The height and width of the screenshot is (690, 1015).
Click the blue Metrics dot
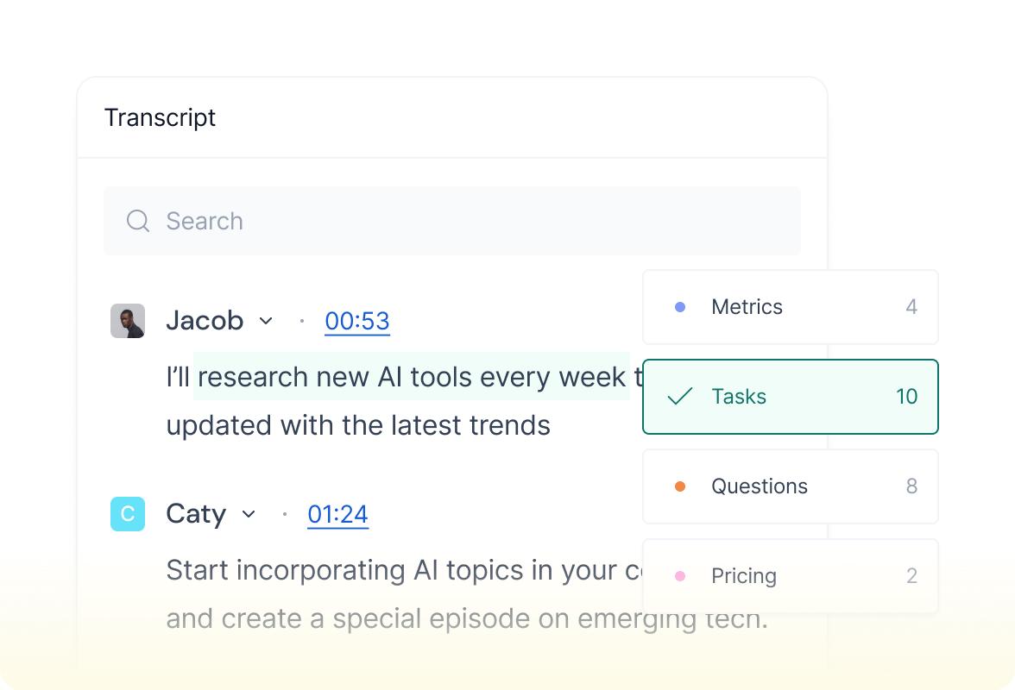[680, 307]
